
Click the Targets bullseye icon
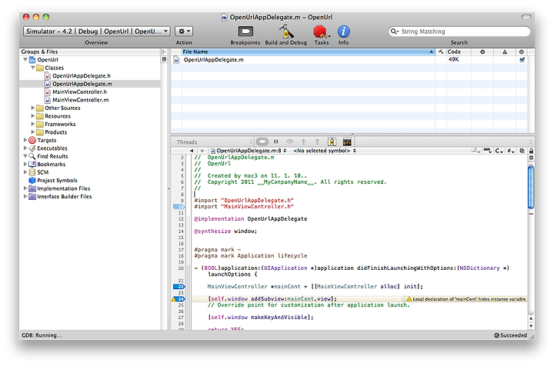pos(32,140)
